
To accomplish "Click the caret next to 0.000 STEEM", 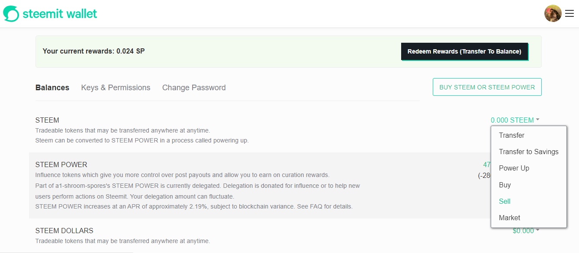I will click(537, 120).
